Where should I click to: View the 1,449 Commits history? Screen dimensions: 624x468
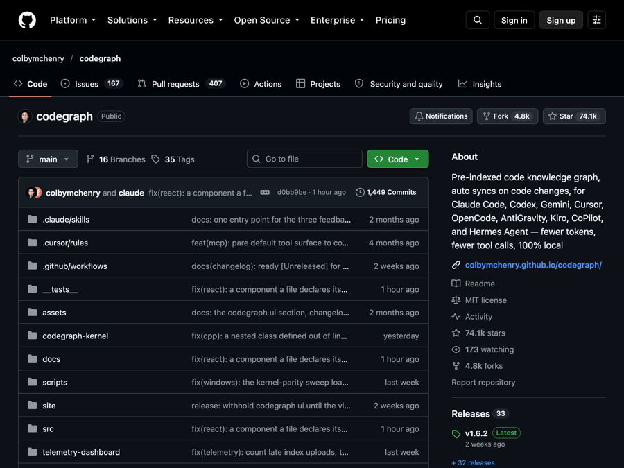[386, 193]
